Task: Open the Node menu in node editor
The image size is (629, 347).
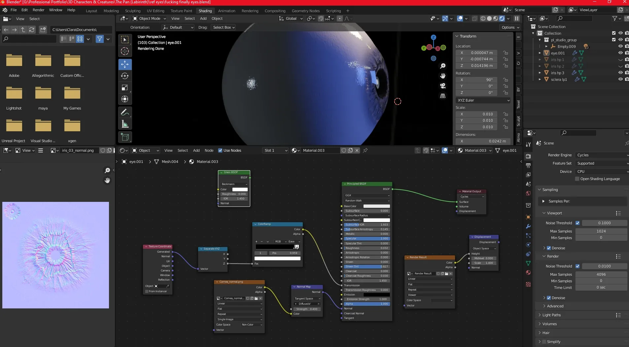Action: [209, 150]
